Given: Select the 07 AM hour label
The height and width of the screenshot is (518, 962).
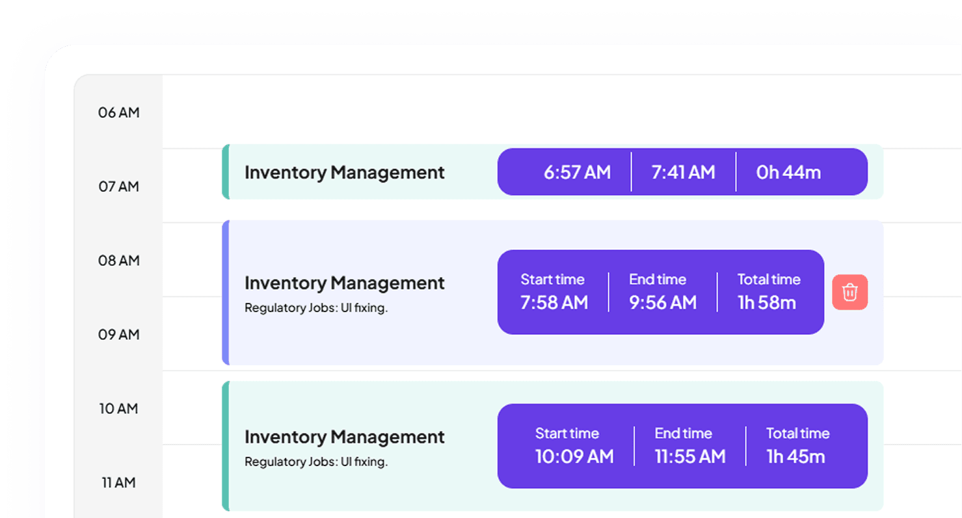Looking at the screenshot, I should pos(118,187).
